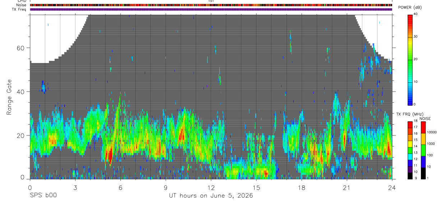Click the 0 tick on Range Gate axis
This screenshot has width=441, height=203.
click(23, 177)
